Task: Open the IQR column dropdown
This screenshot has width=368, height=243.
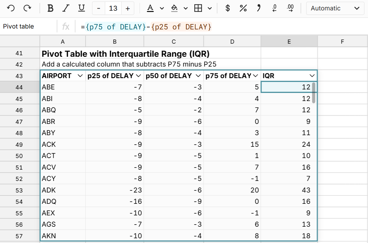Action: (x=312, y=76)
